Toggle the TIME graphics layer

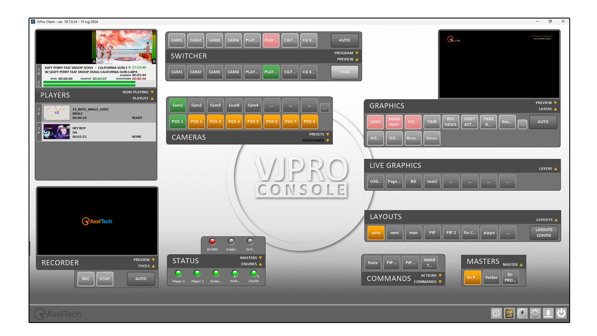[x=432, y=122]
